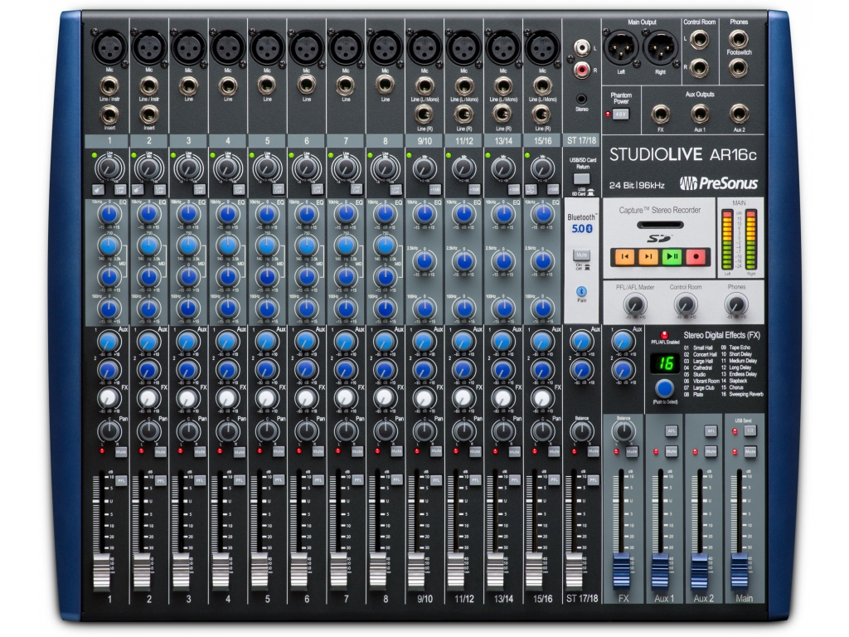849x637 pixels.
Task: Click the '09 Tape Echo' effect label
Action: pos(736,348)
